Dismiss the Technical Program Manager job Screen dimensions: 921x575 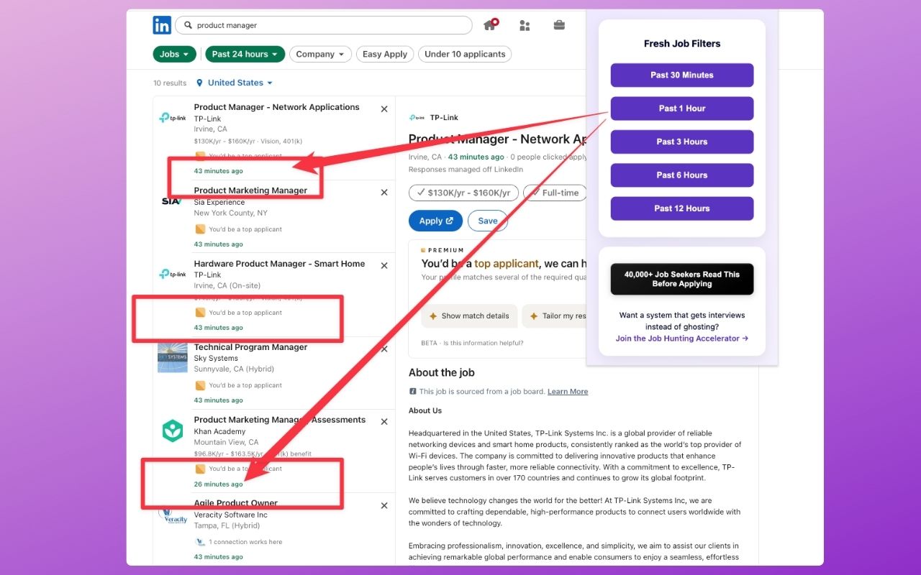coord(384,349)
